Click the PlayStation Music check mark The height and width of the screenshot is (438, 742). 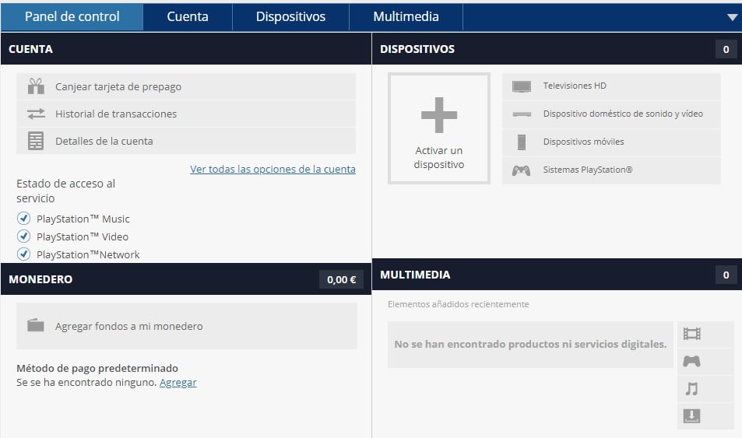tap(23, 218)
